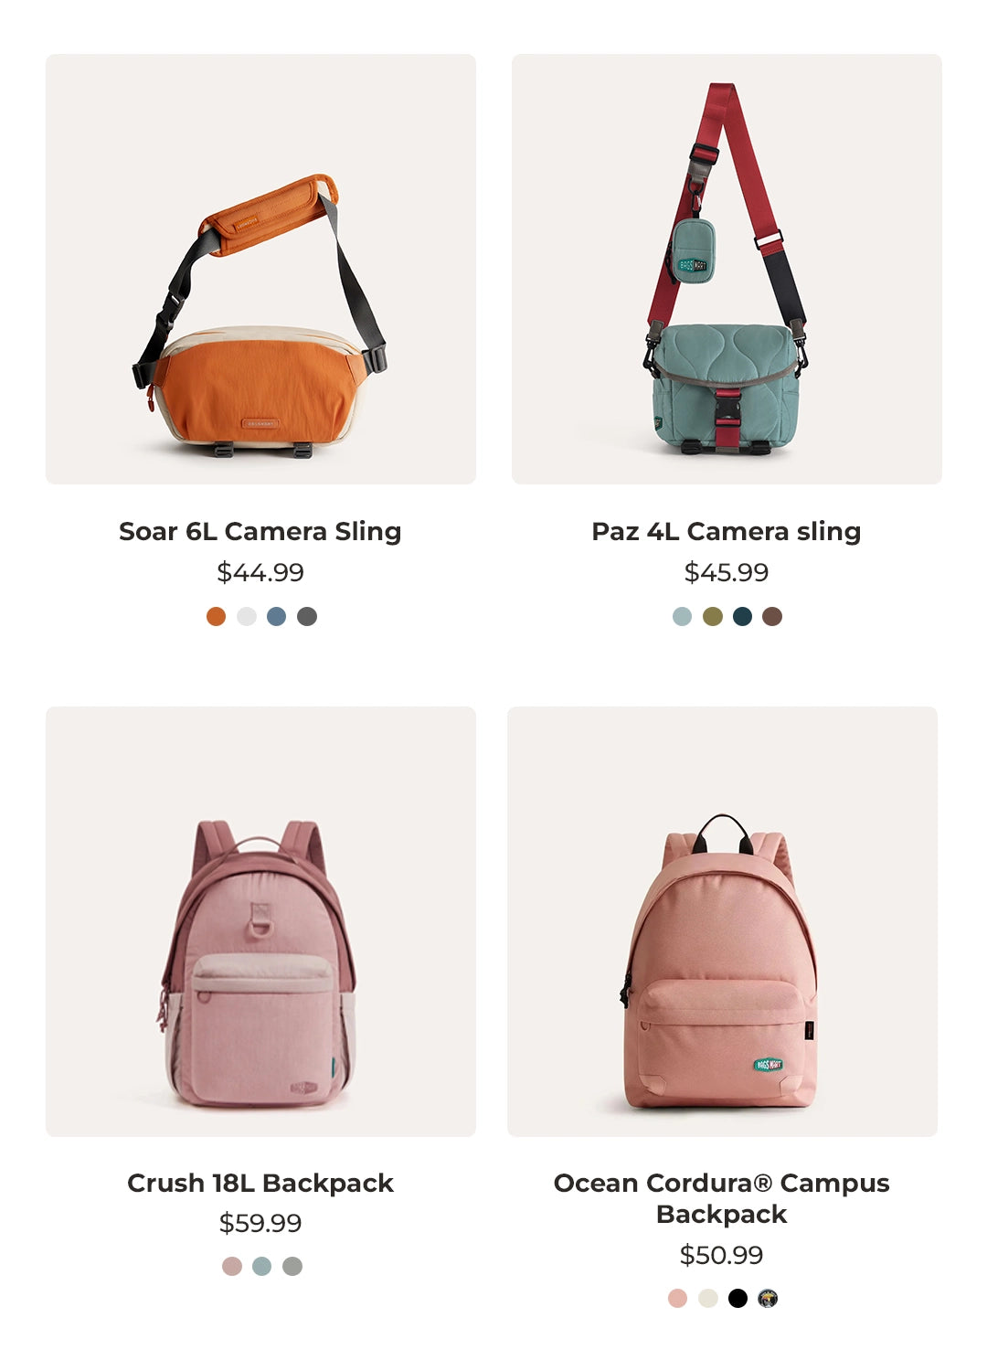Click the Crush 18L Backpack product image
Image resolution: width=987 pixels, height=1360 pixels.
pos(260,921)
